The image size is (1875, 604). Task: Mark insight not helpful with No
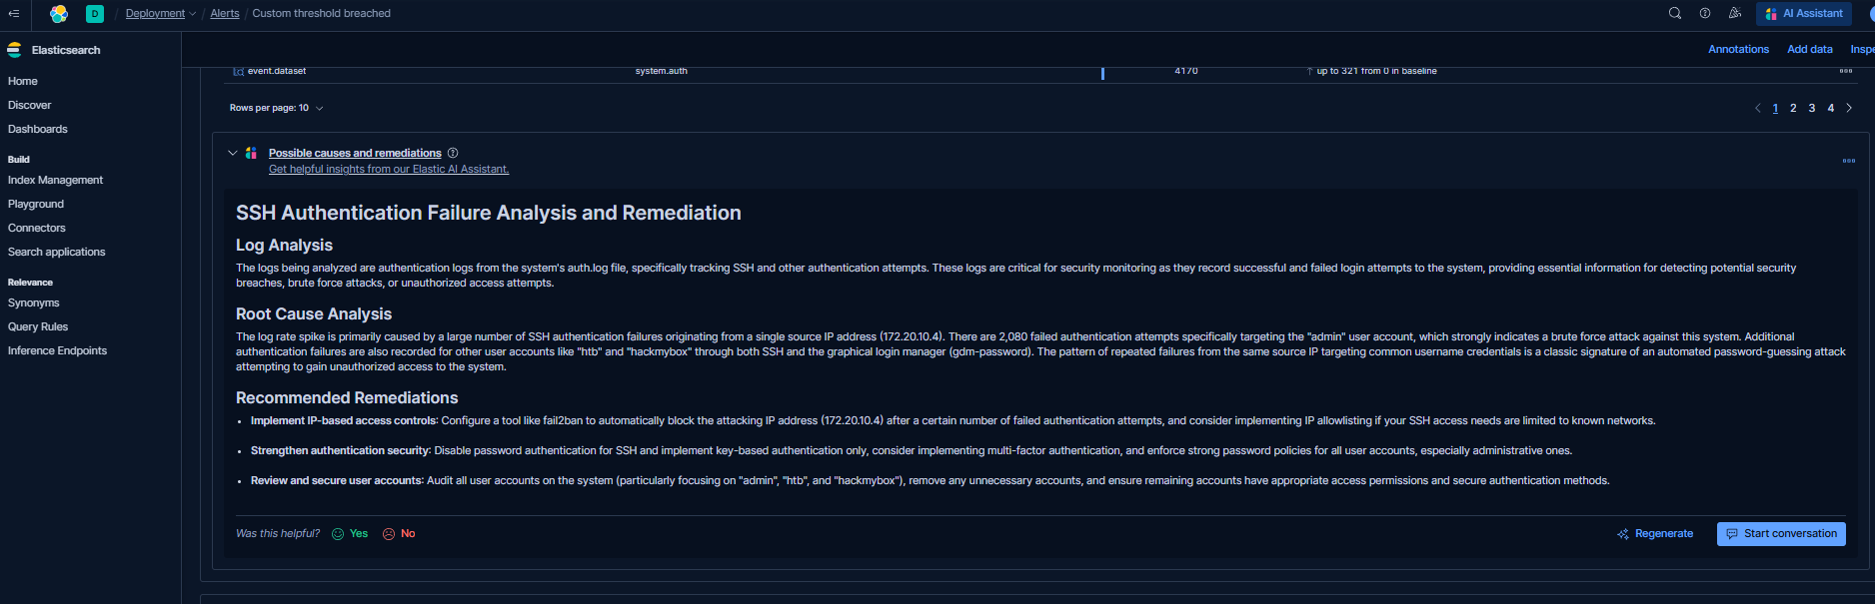click(x=399, y=534)
